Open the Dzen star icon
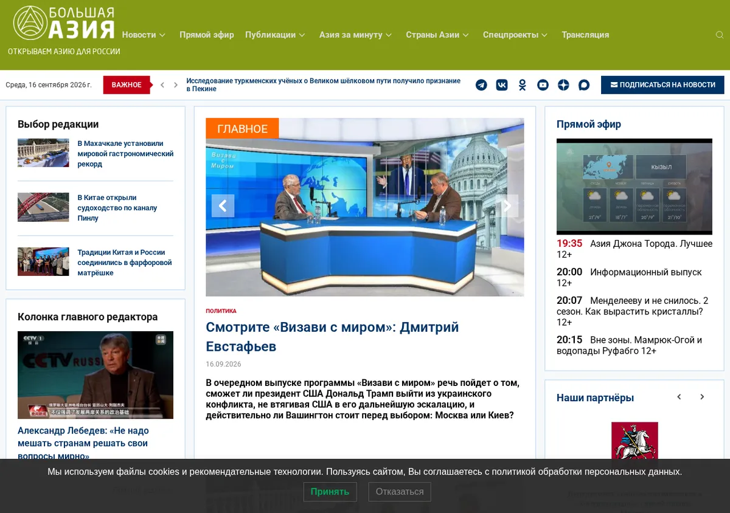This screenshot has height=513, width=730. point(563,85)
